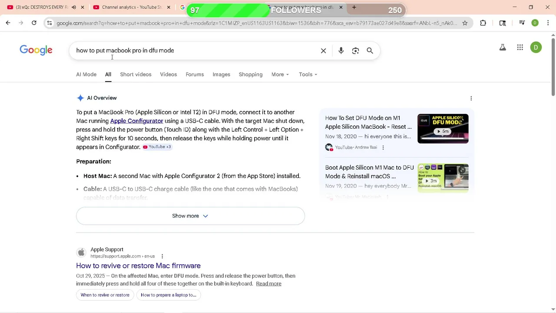This screenshot has height=313, width=556.
Task: Open the Apple Support site name
Action: coord(107,250)
